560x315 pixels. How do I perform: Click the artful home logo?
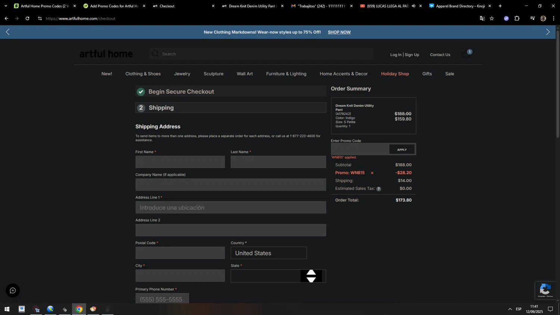pyautogui.click(x=106, y=54)
